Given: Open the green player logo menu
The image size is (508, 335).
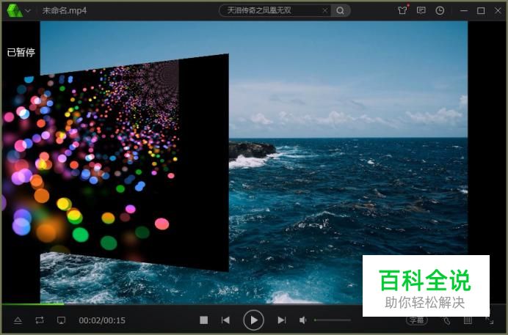Looking at the screenshot, I should click(15, 11).
